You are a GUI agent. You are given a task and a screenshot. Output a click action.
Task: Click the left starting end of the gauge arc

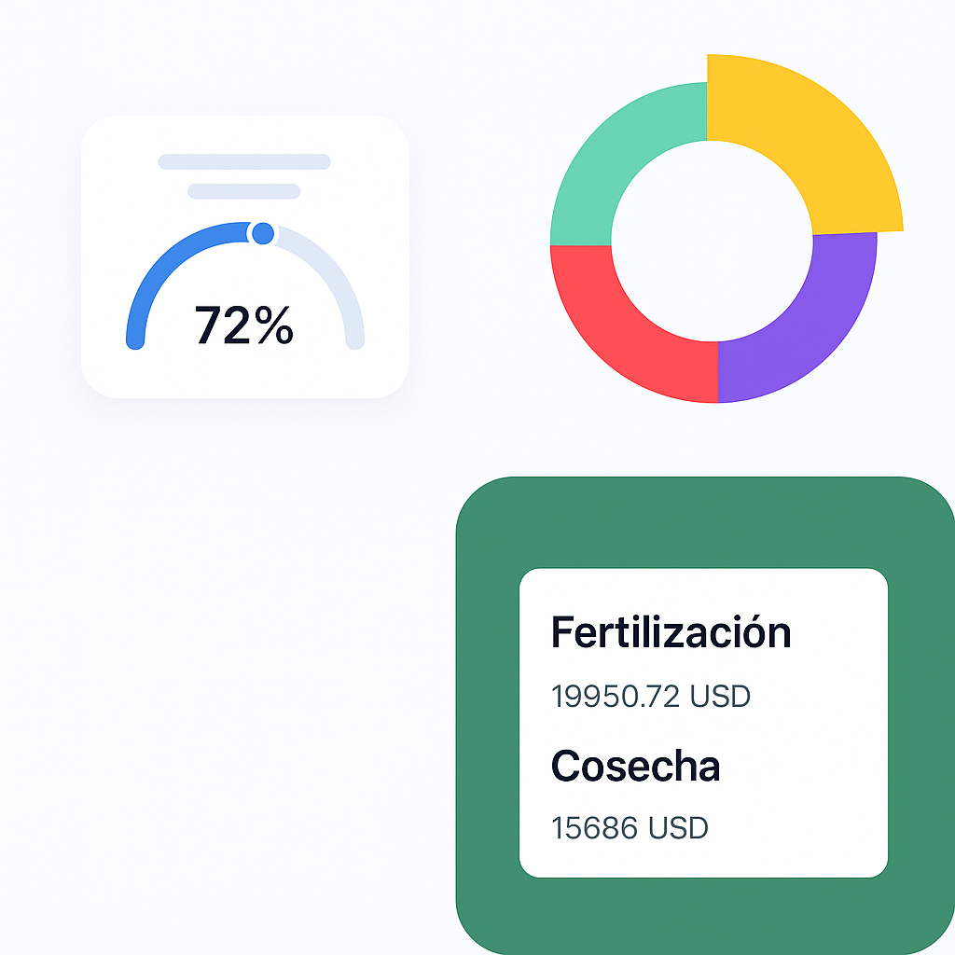pyautogui.click(x=134, y=341)
